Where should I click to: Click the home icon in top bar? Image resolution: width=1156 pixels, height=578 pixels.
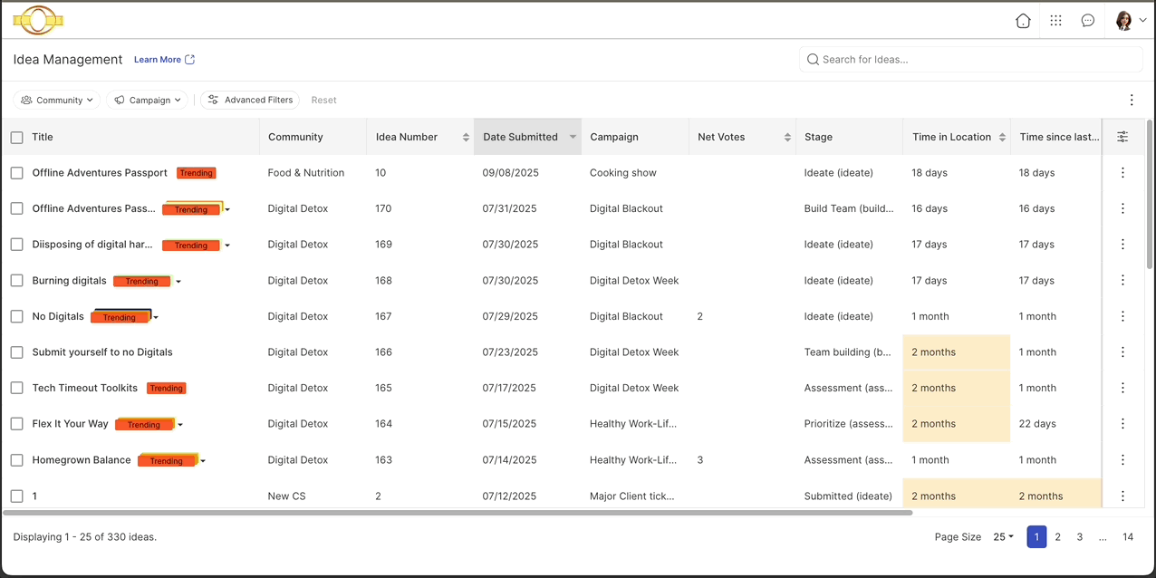(1023, 21)
